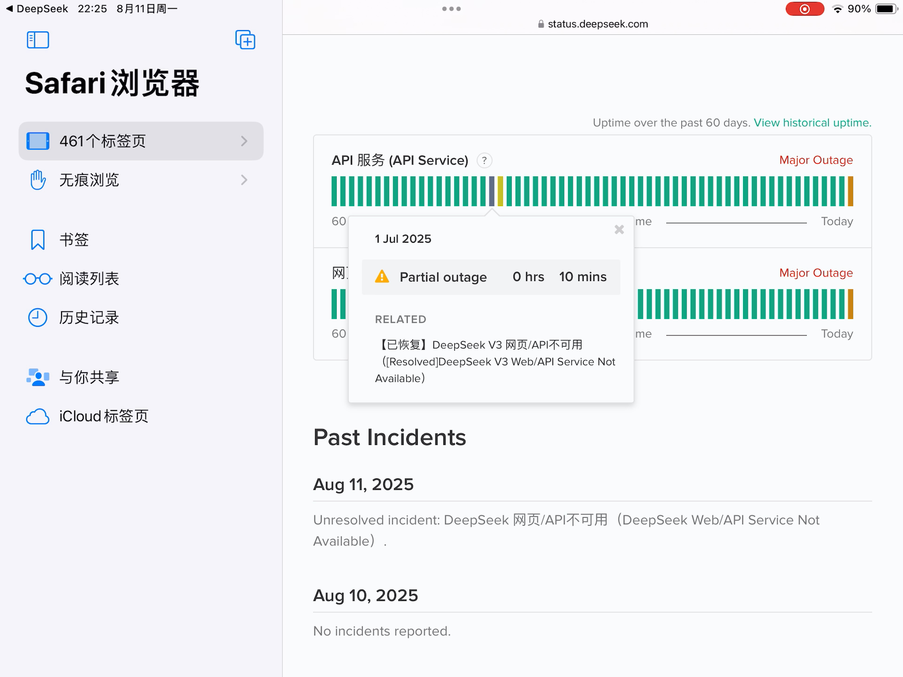
Task: Tap the battery icon in status bar
Action: pos(887,9)
